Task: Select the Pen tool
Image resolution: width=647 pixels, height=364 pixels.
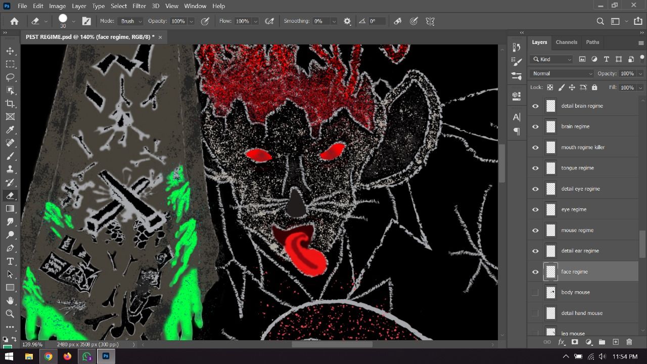Action: click(10, 248)
